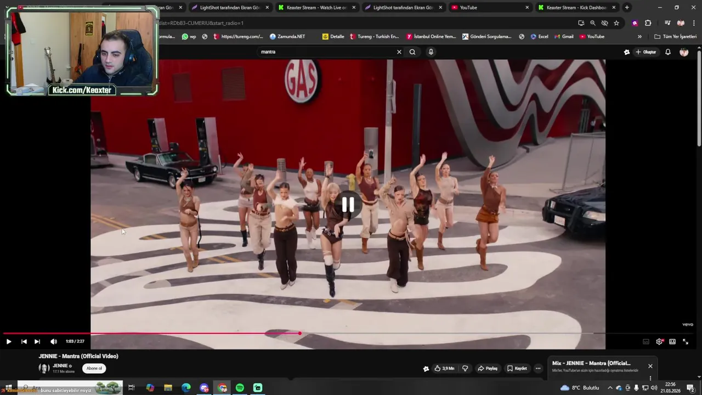
Task: Open a new browser tab
Action: [627, 8]
